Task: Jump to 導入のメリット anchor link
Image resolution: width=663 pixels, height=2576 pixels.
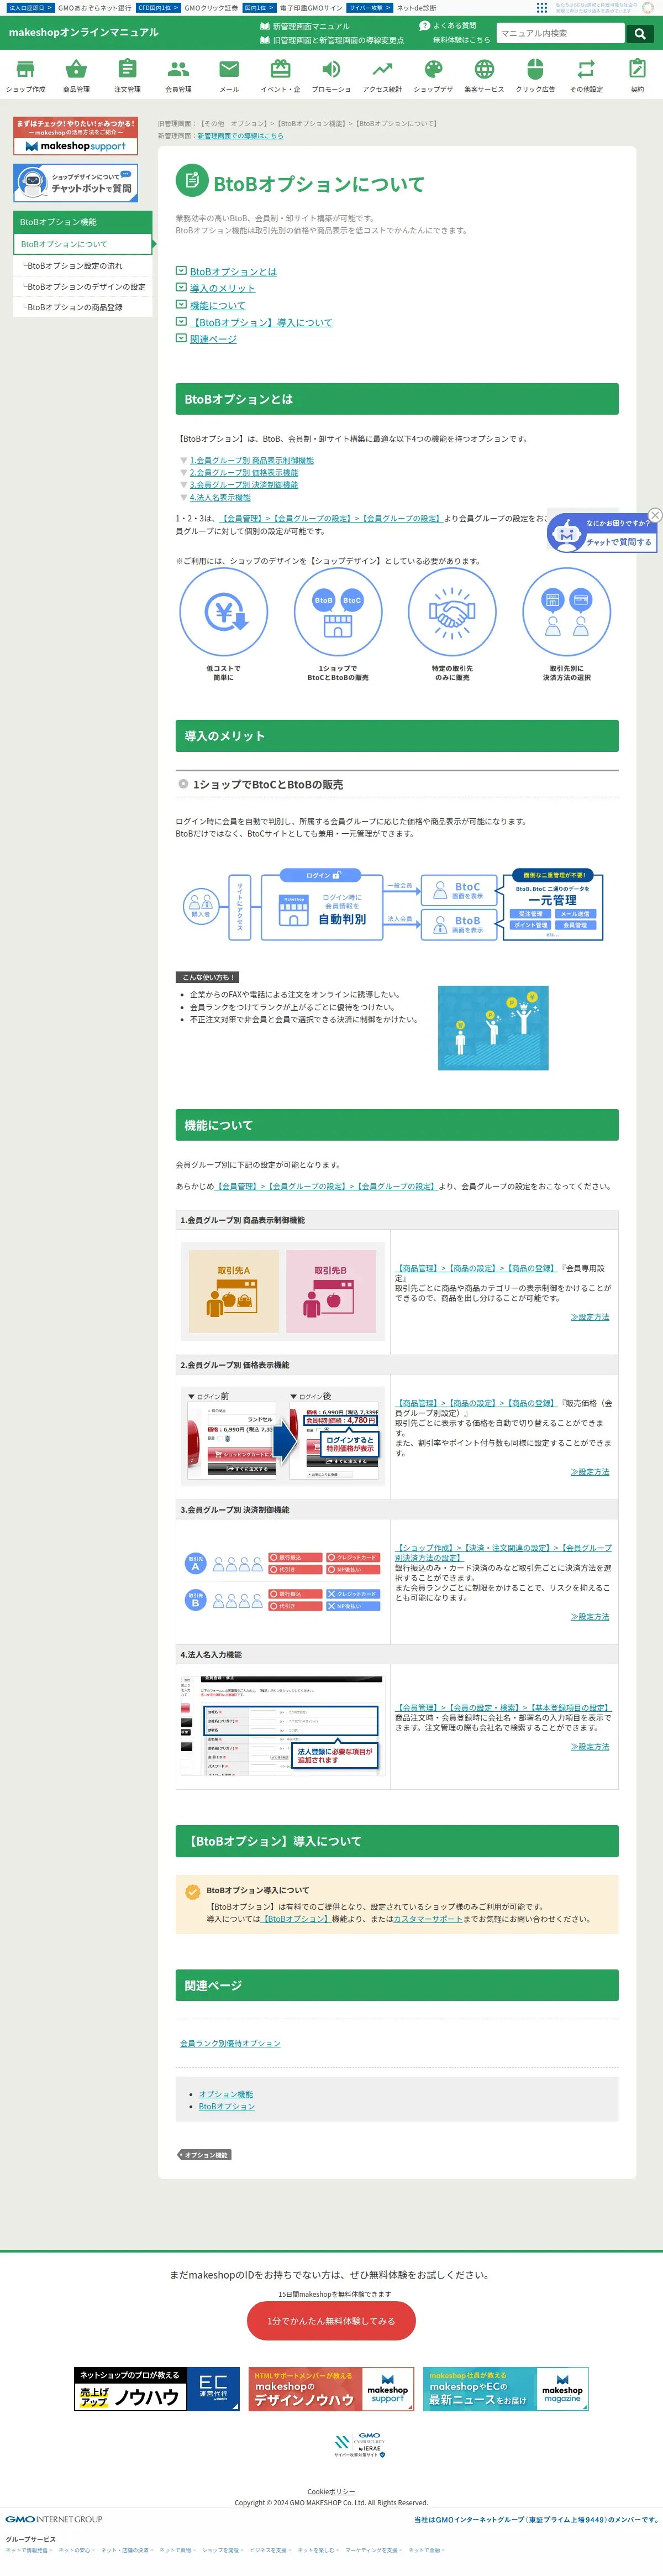Action: [x=222, y=288]
